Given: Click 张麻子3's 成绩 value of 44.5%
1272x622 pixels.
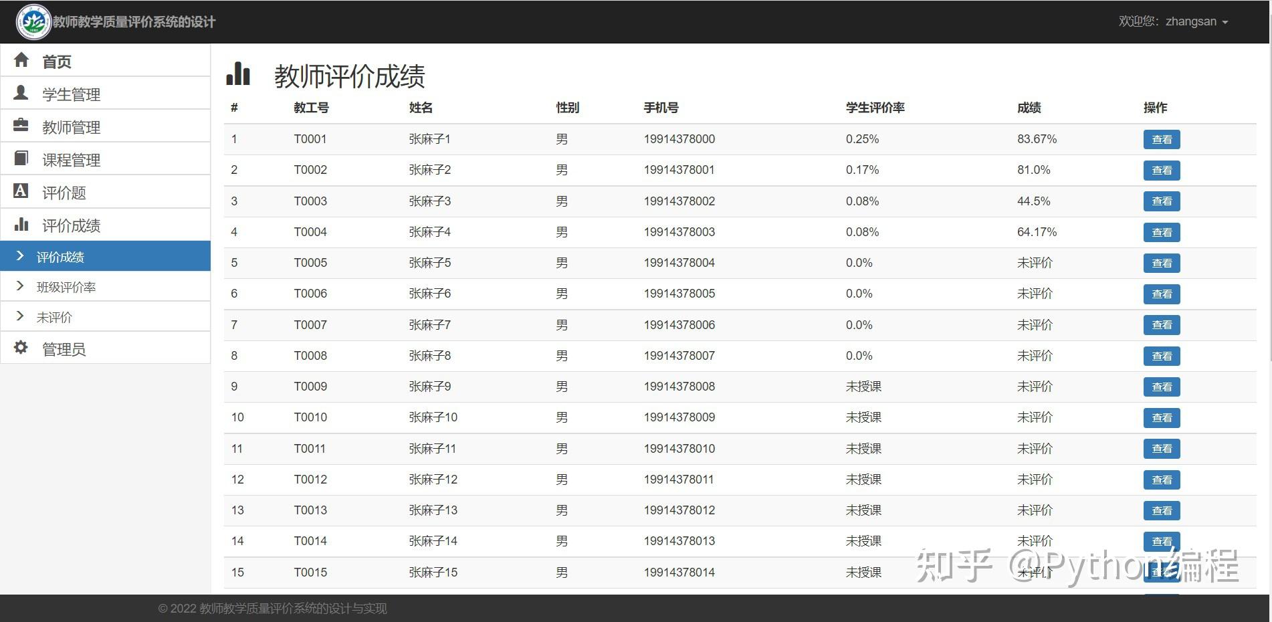Looking at the screenshot, I should pyautogui.click(x=1035, y=201).
